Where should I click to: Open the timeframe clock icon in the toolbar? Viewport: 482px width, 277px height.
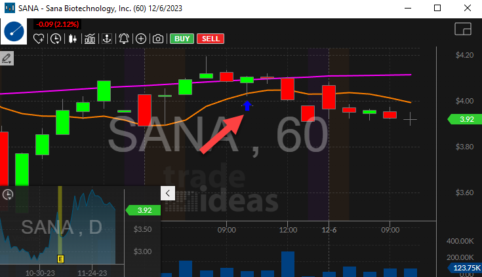click(56, 39)
